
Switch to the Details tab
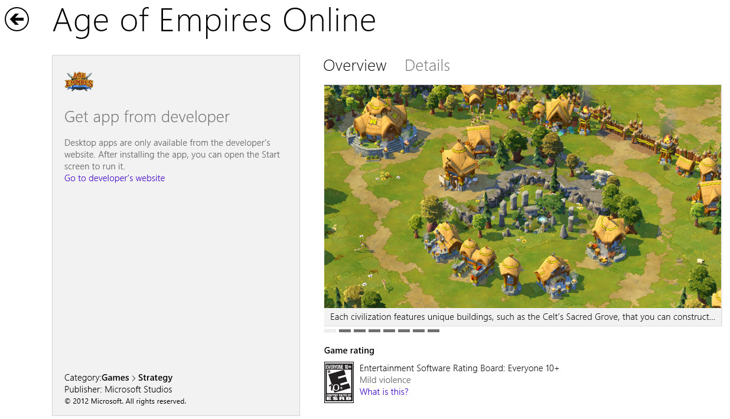[x=427, y=66]
